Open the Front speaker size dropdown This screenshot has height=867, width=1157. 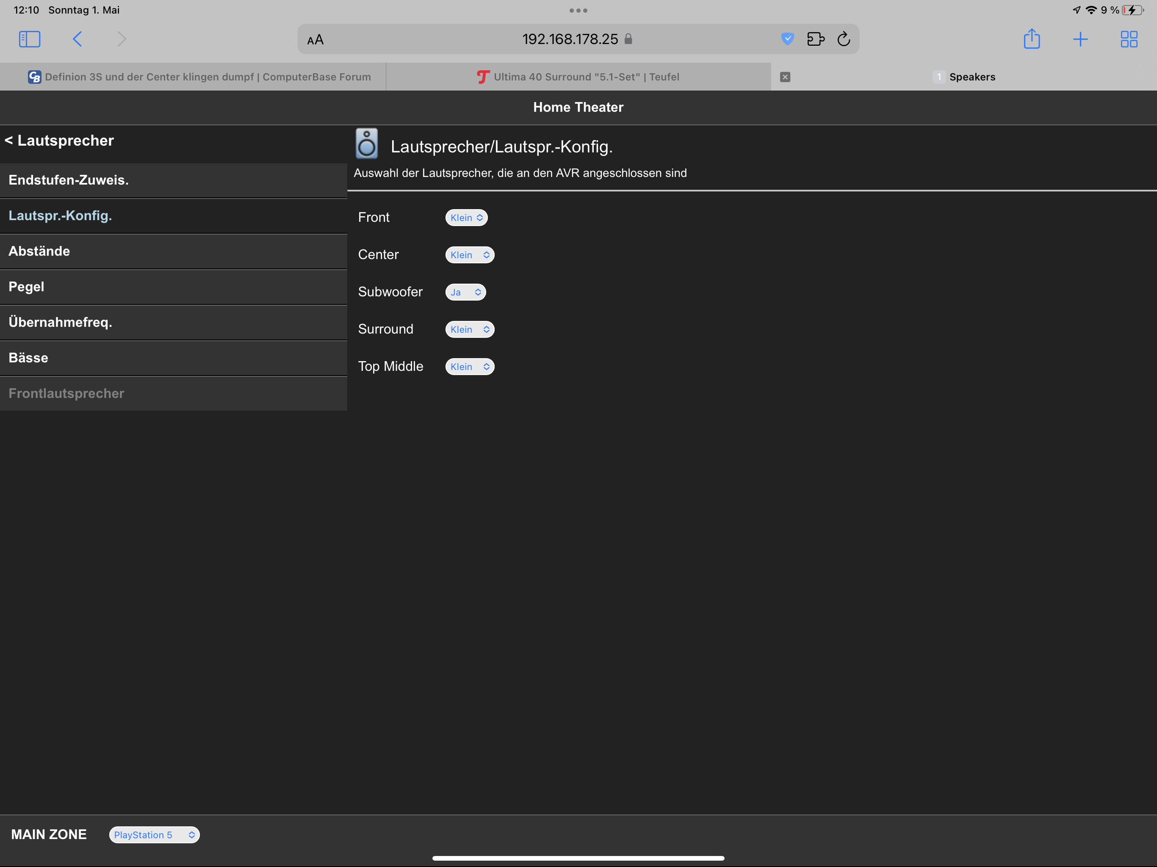click(466, 218)
